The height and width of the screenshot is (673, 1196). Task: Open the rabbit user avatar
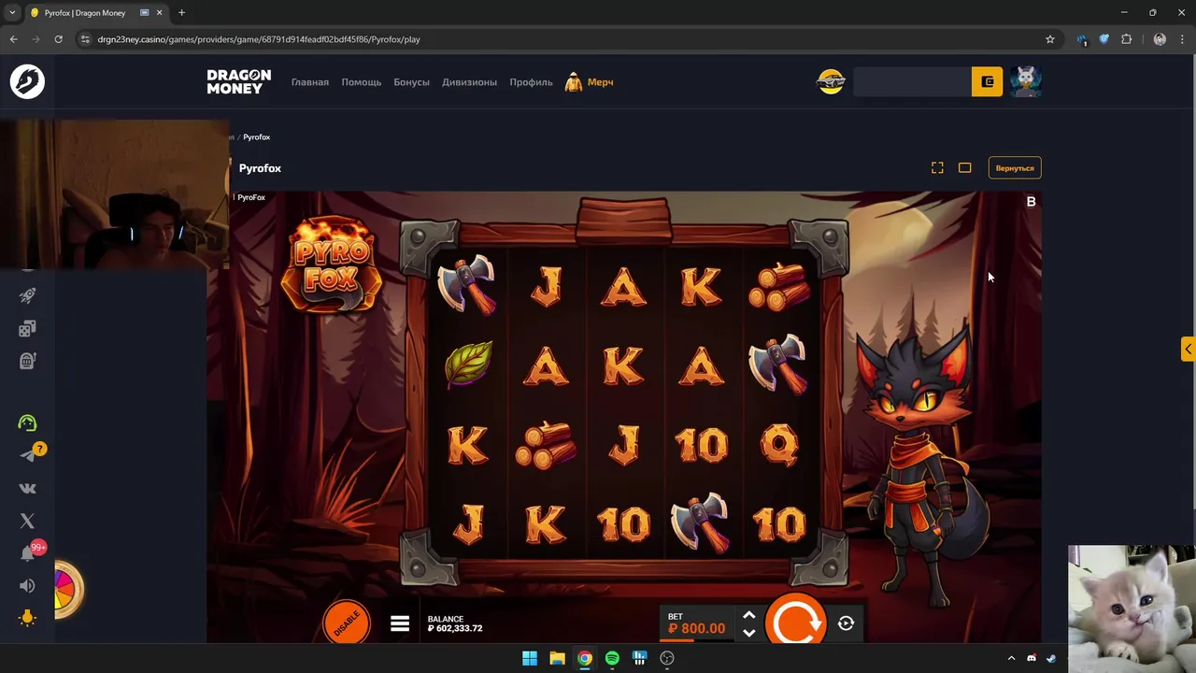pos(1026,81)
